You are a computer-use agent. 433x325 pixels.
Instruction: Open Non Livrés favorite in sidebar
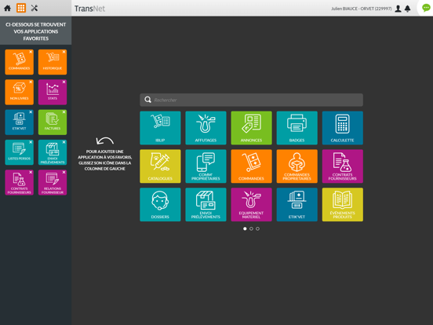tap(19, 92)
